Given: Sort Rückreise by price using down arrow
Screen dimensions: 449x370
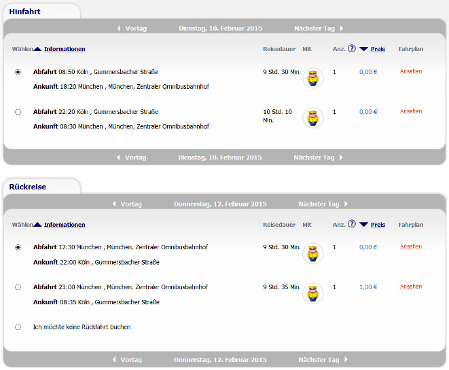Looking at the screenshot, I should (x=363, y=224).
